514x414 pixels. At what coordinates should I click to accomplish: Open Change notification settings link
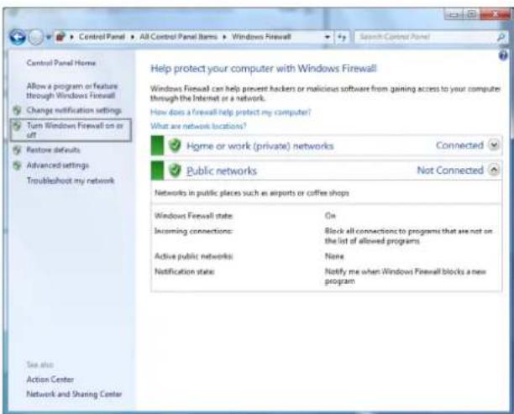coord(74,111)
